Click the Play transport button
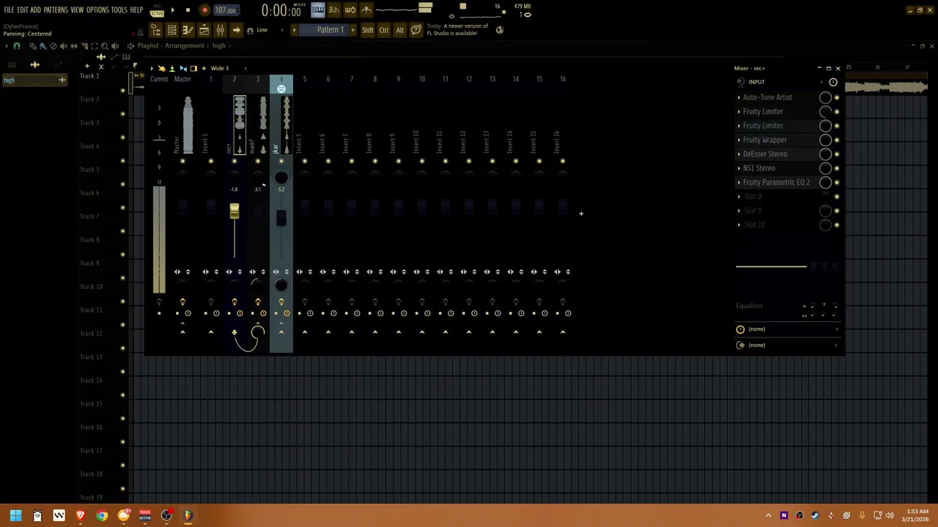The image size is (938, 527). (x=172, y=10)
